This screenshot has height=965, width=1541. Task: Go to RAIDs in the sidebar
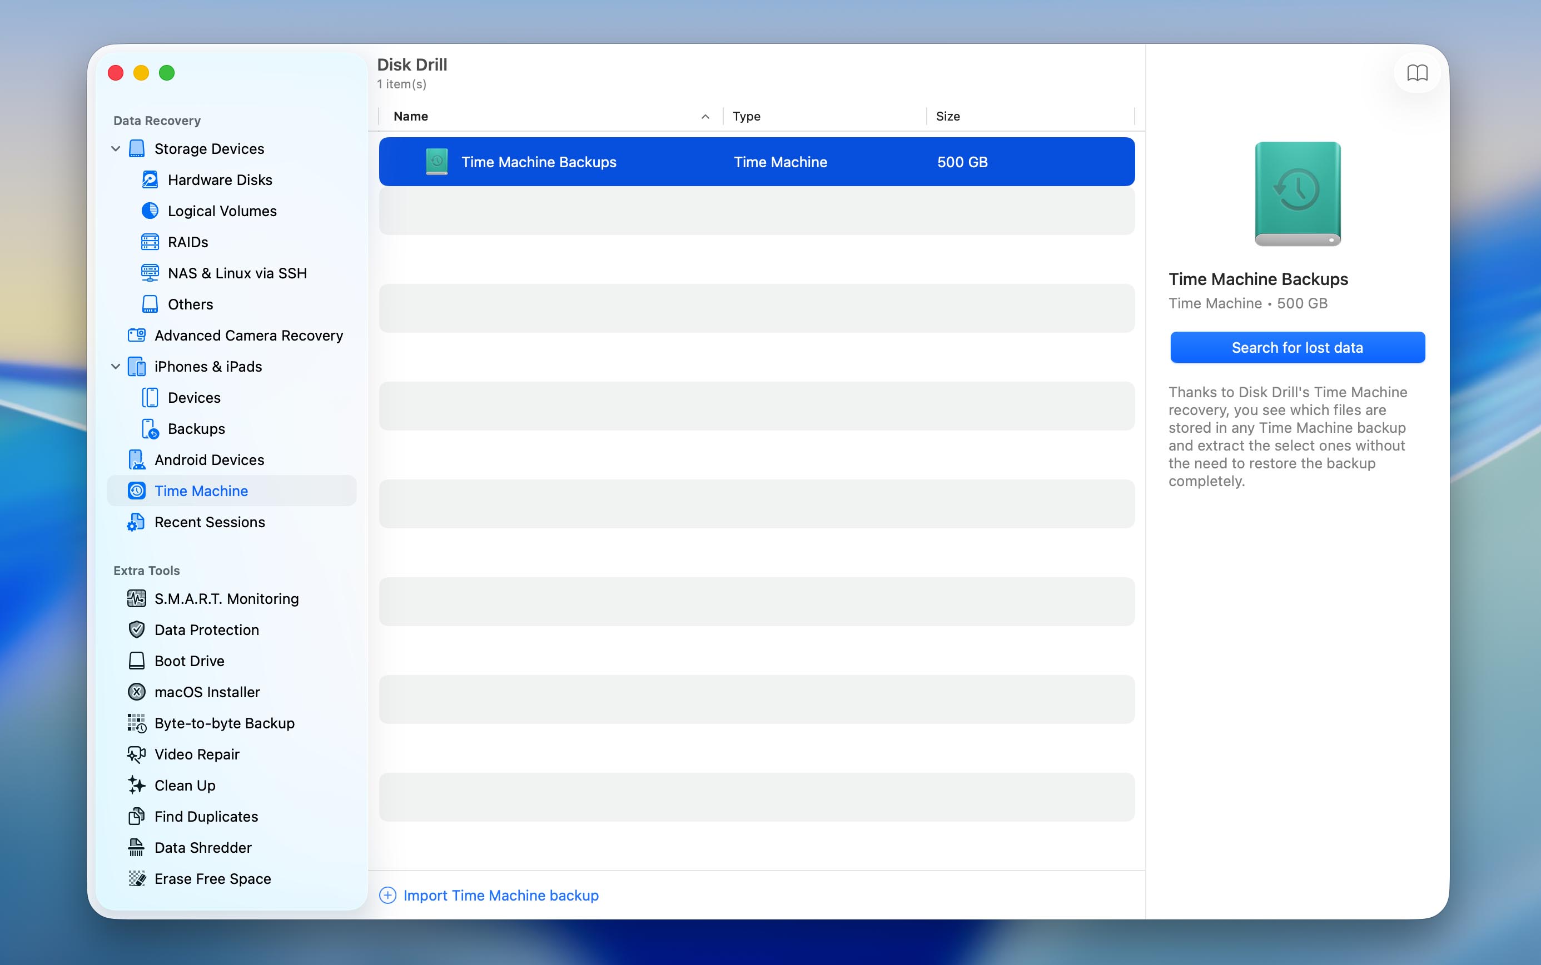(x=232, y=242)
